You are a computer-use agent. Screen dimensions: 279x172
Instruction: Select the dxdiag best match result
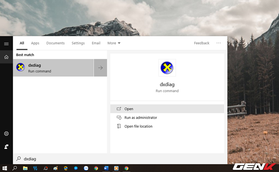(53, 68)
